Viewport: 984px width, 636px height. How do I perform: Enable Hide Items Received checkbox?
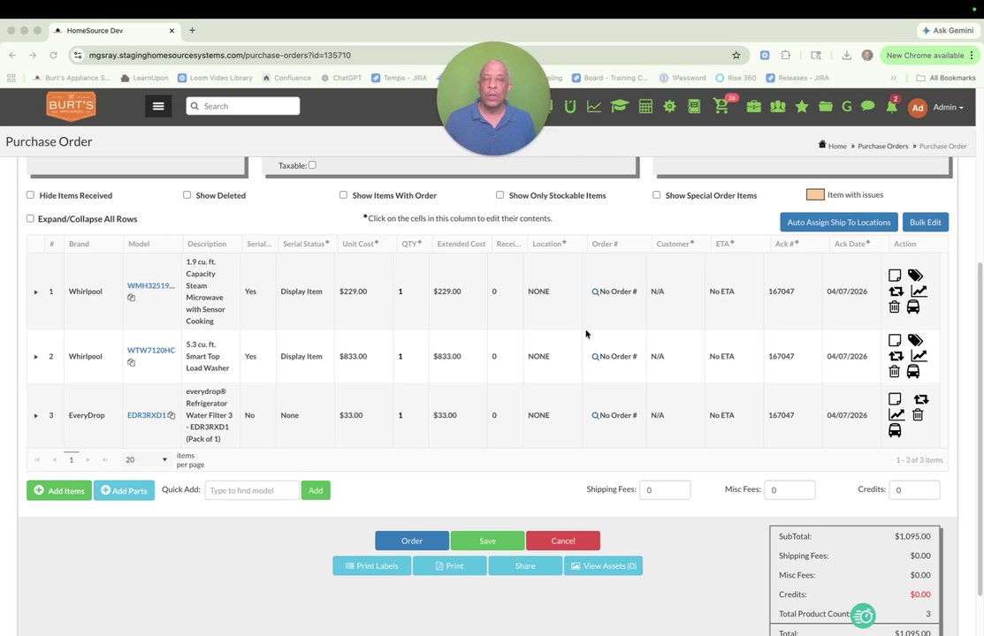point(30,195)
